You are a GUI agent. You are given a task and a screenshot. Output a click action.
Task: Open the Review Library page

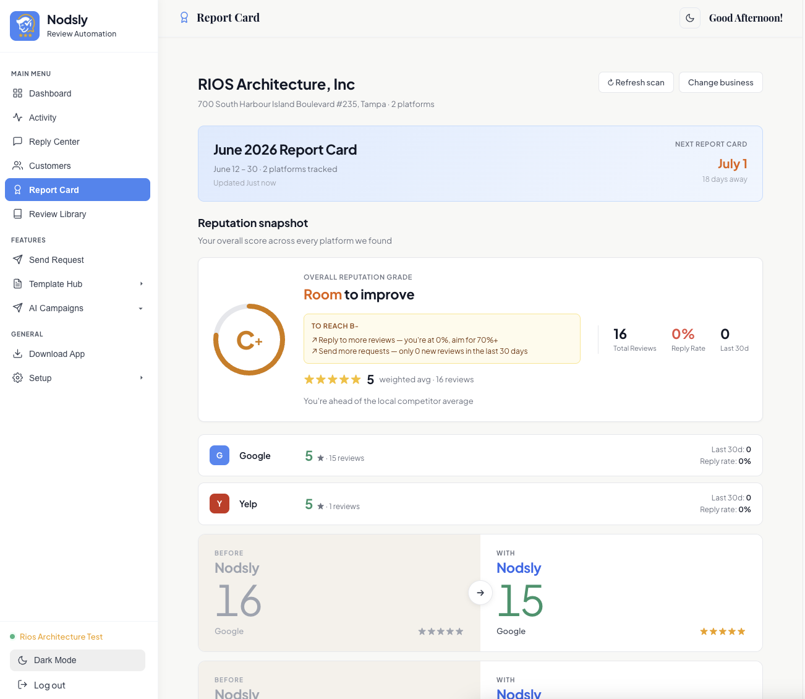pyautogui.click(x=77, y=214)
